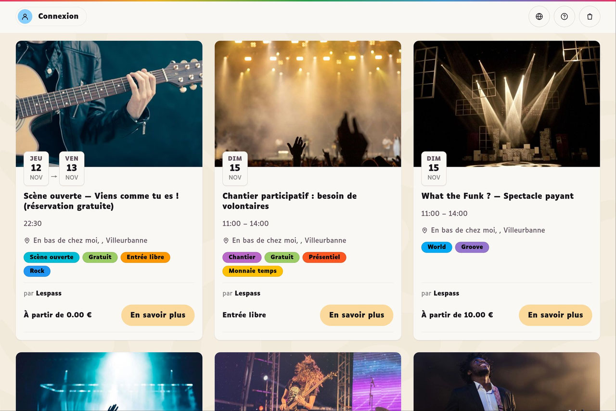Click En savoir plus for Scène ouverte
This screenshot has height=411, width=616.
coord(158,315)
